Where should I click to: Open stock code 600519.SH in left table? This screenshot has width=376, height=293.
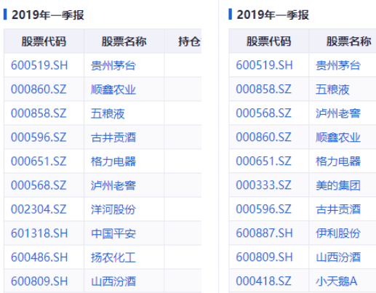point(39,65)
